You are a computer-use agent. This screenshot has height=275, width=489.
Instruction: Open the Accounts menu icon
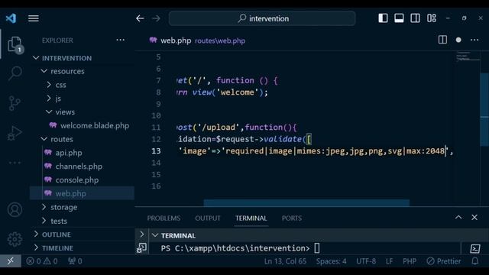[15, 209]
